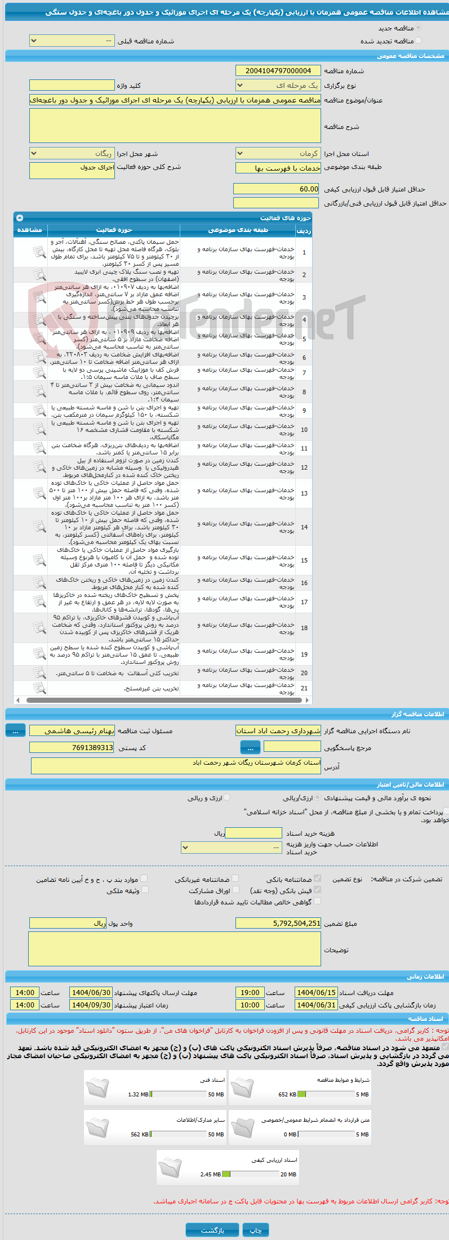Click the مشاهده column header

pos(30,230)
